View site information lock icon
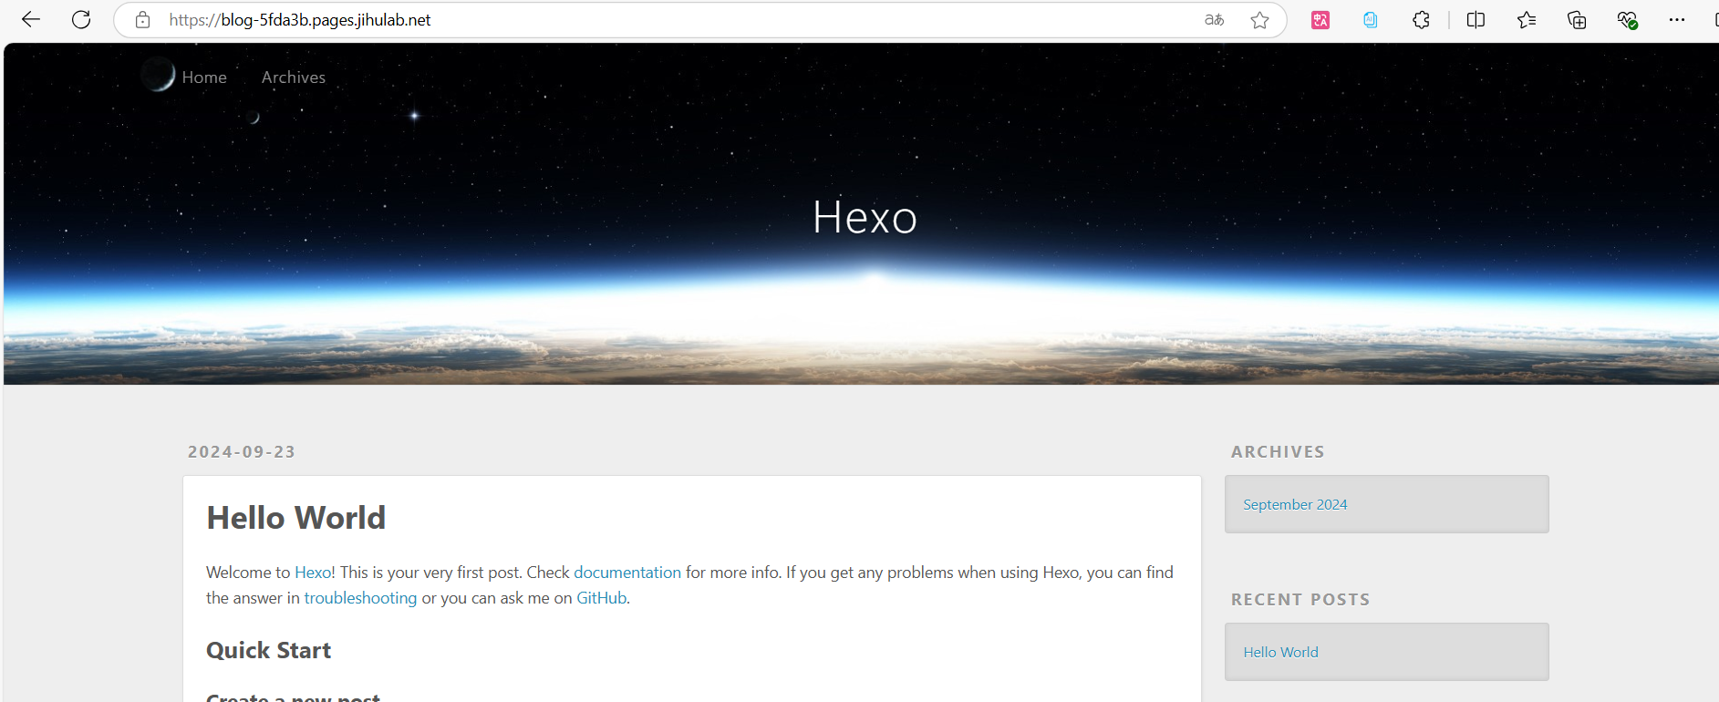 (x=141, y=19)
